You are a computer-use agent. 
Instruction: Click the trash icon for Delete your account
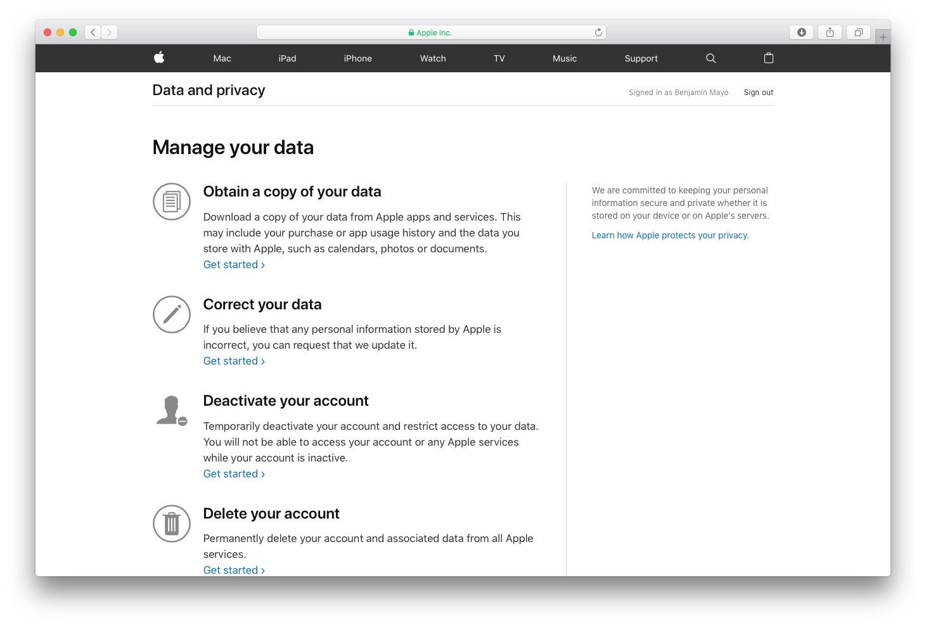click(x=171, y=524)
